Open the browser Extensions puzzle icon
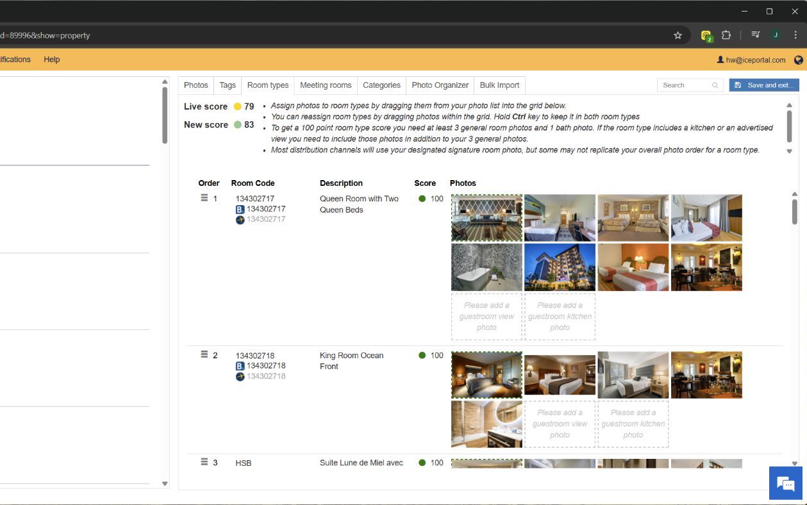The height and width of the screenshot is (505, 807). [726, 35]
